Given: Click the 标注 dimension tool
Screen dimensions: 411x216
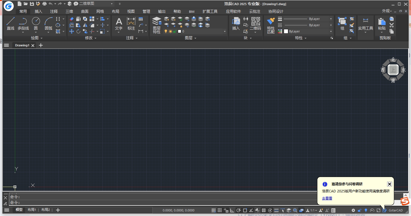Looking at the screenshot, I should pos(131,22).
